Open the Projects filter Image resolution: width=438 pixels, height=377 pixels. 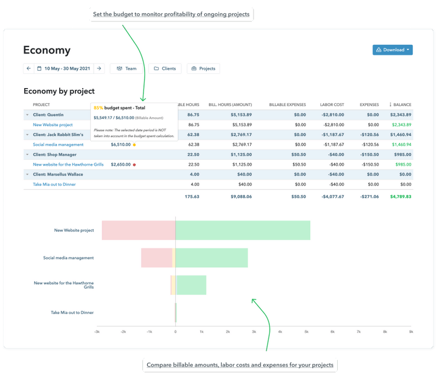point(203,68)
